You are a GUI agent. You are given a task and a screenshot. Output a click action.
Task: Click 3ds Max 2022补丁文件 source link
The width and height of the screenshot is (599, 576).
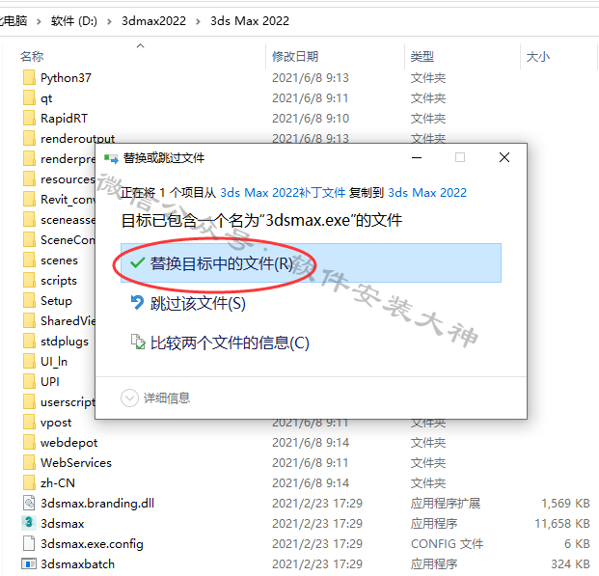(x=283, y=193)
